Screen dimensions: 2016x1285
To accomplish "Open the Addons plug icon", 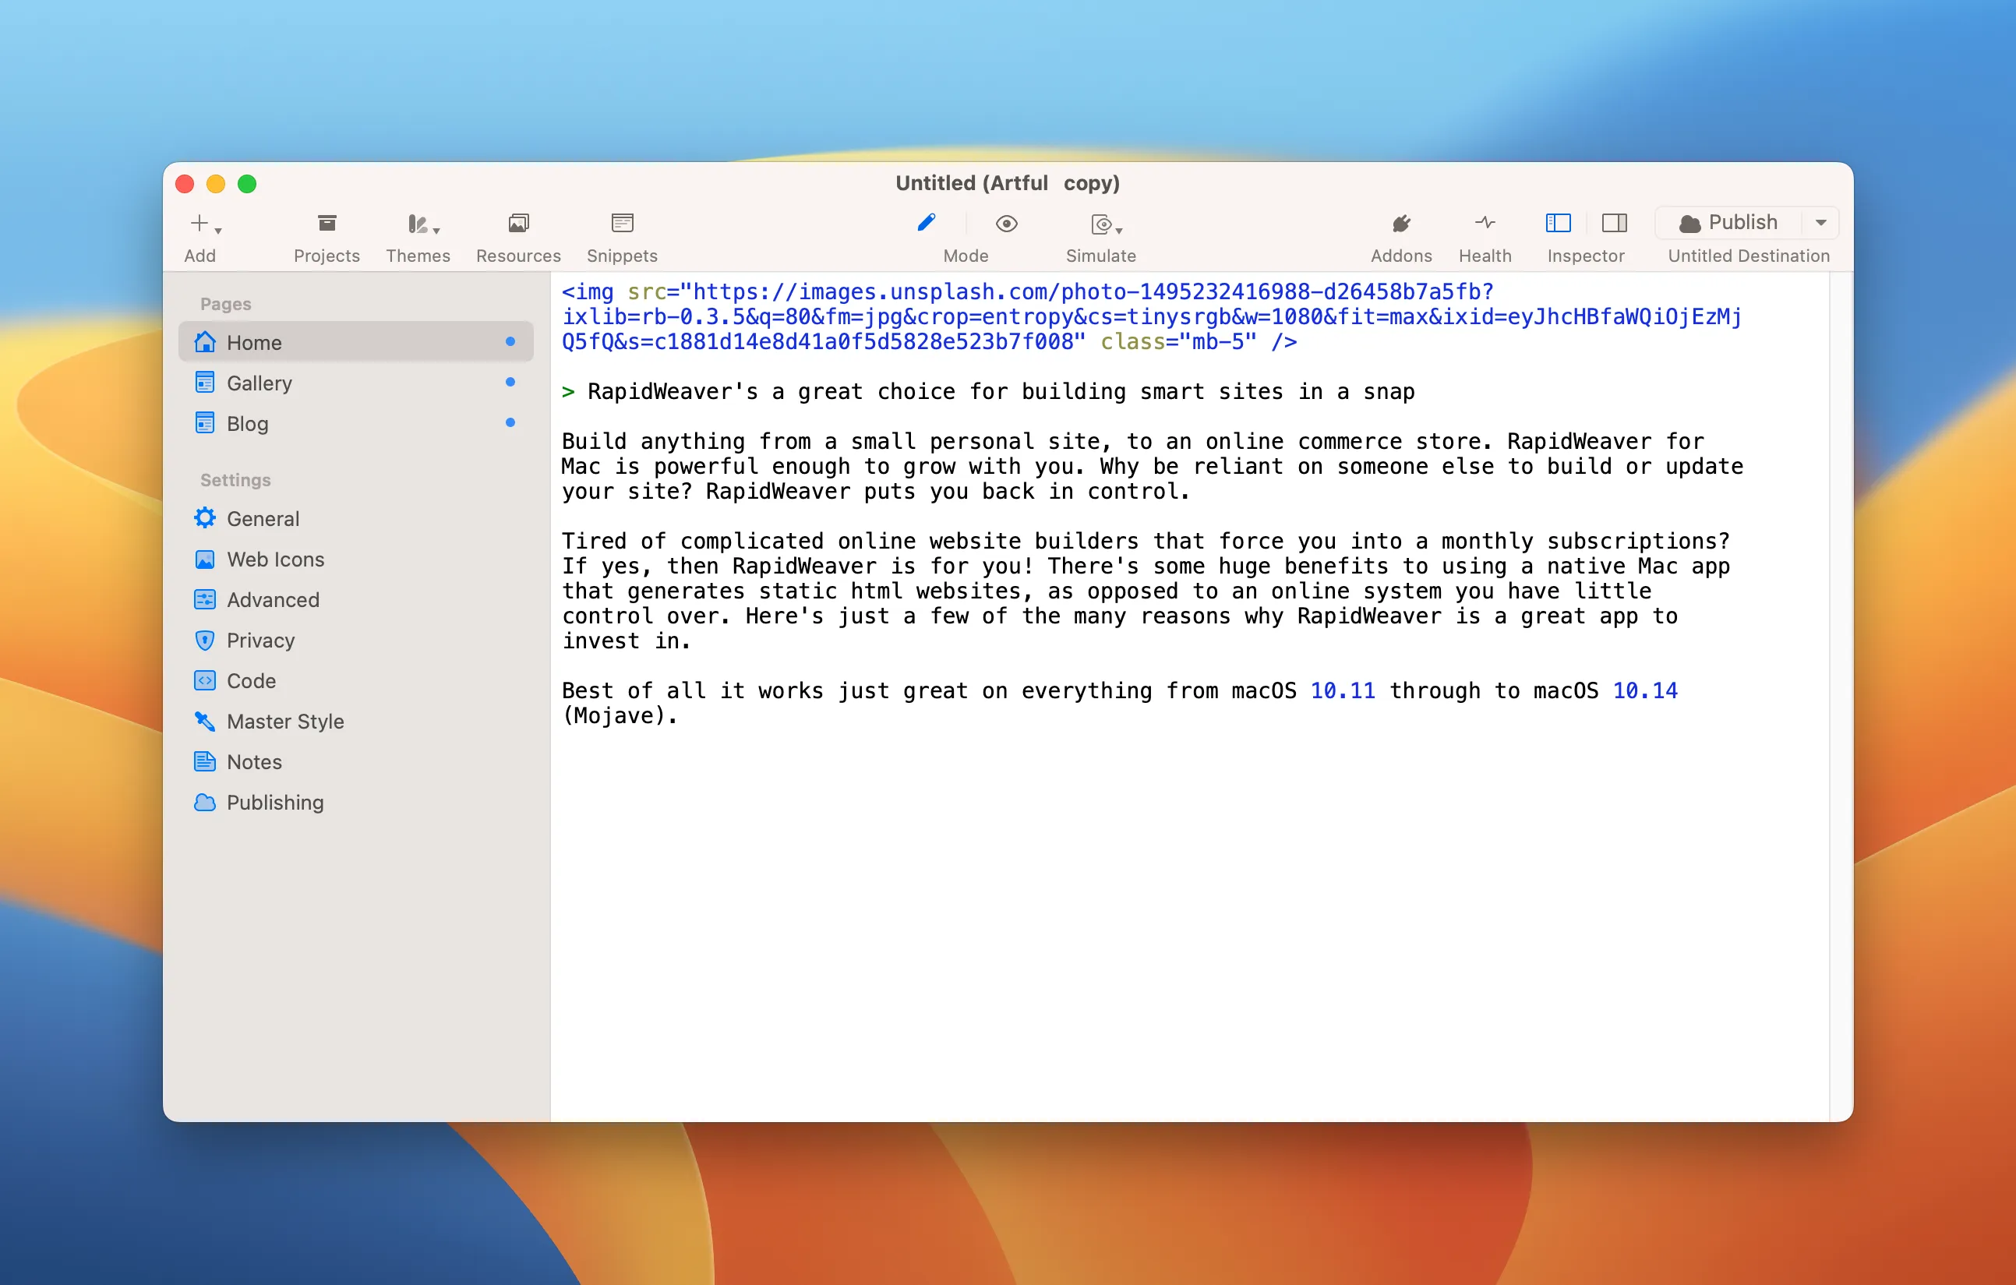I will (x=1400, y=224).
